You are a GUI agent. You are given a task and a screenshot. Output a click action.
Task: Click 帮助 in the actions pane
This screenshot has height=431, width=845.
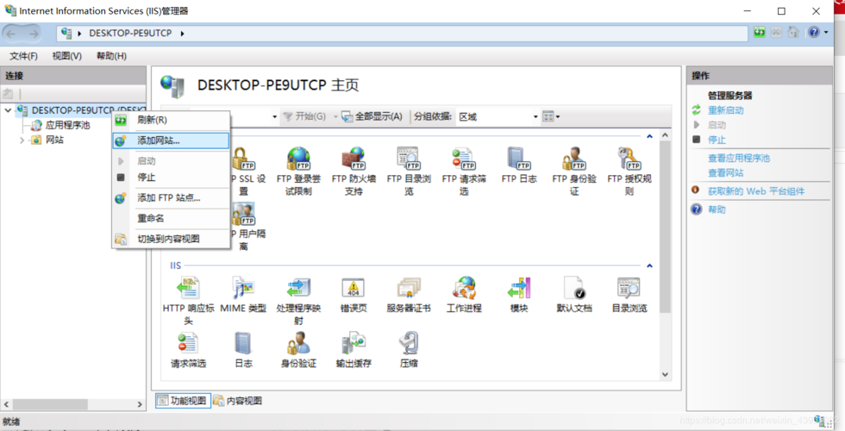click(x=717, y=209)
